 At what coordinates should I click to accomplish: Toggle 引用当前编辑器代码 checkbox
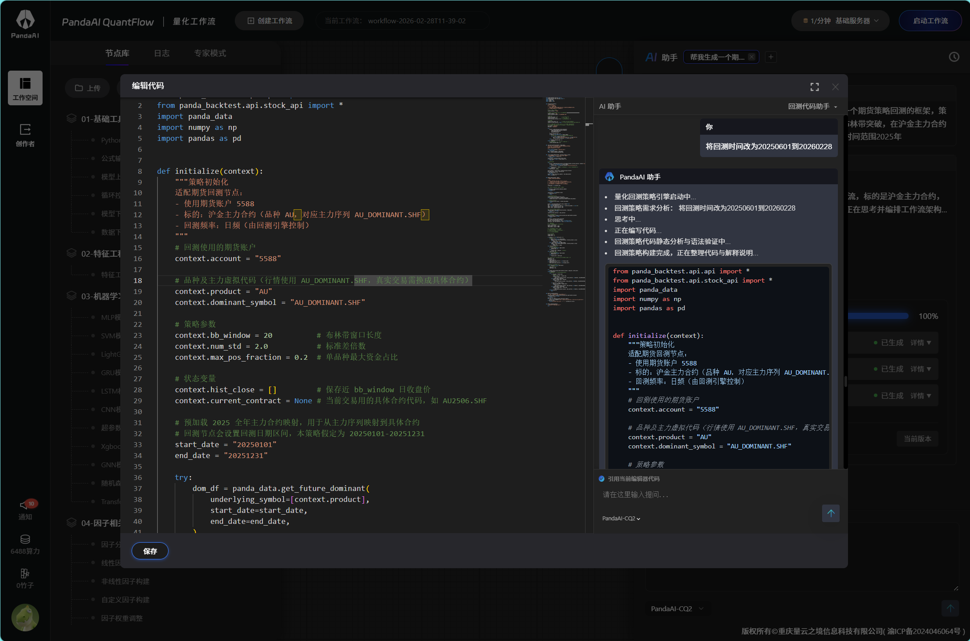602,479
